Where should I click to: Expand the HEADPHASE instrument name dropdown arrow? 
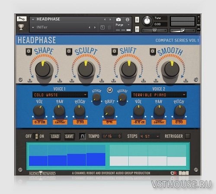[33, 19]
